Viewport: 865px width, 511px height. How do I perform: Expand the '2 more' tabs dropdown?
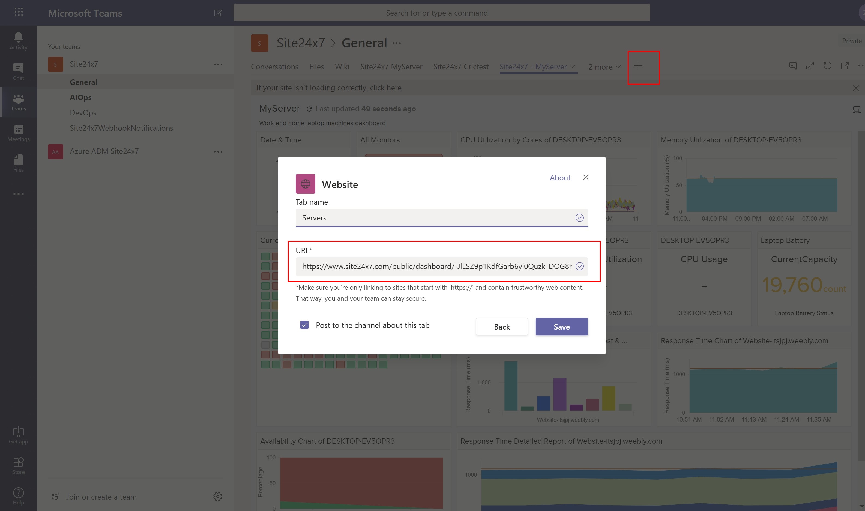point(604,67)
